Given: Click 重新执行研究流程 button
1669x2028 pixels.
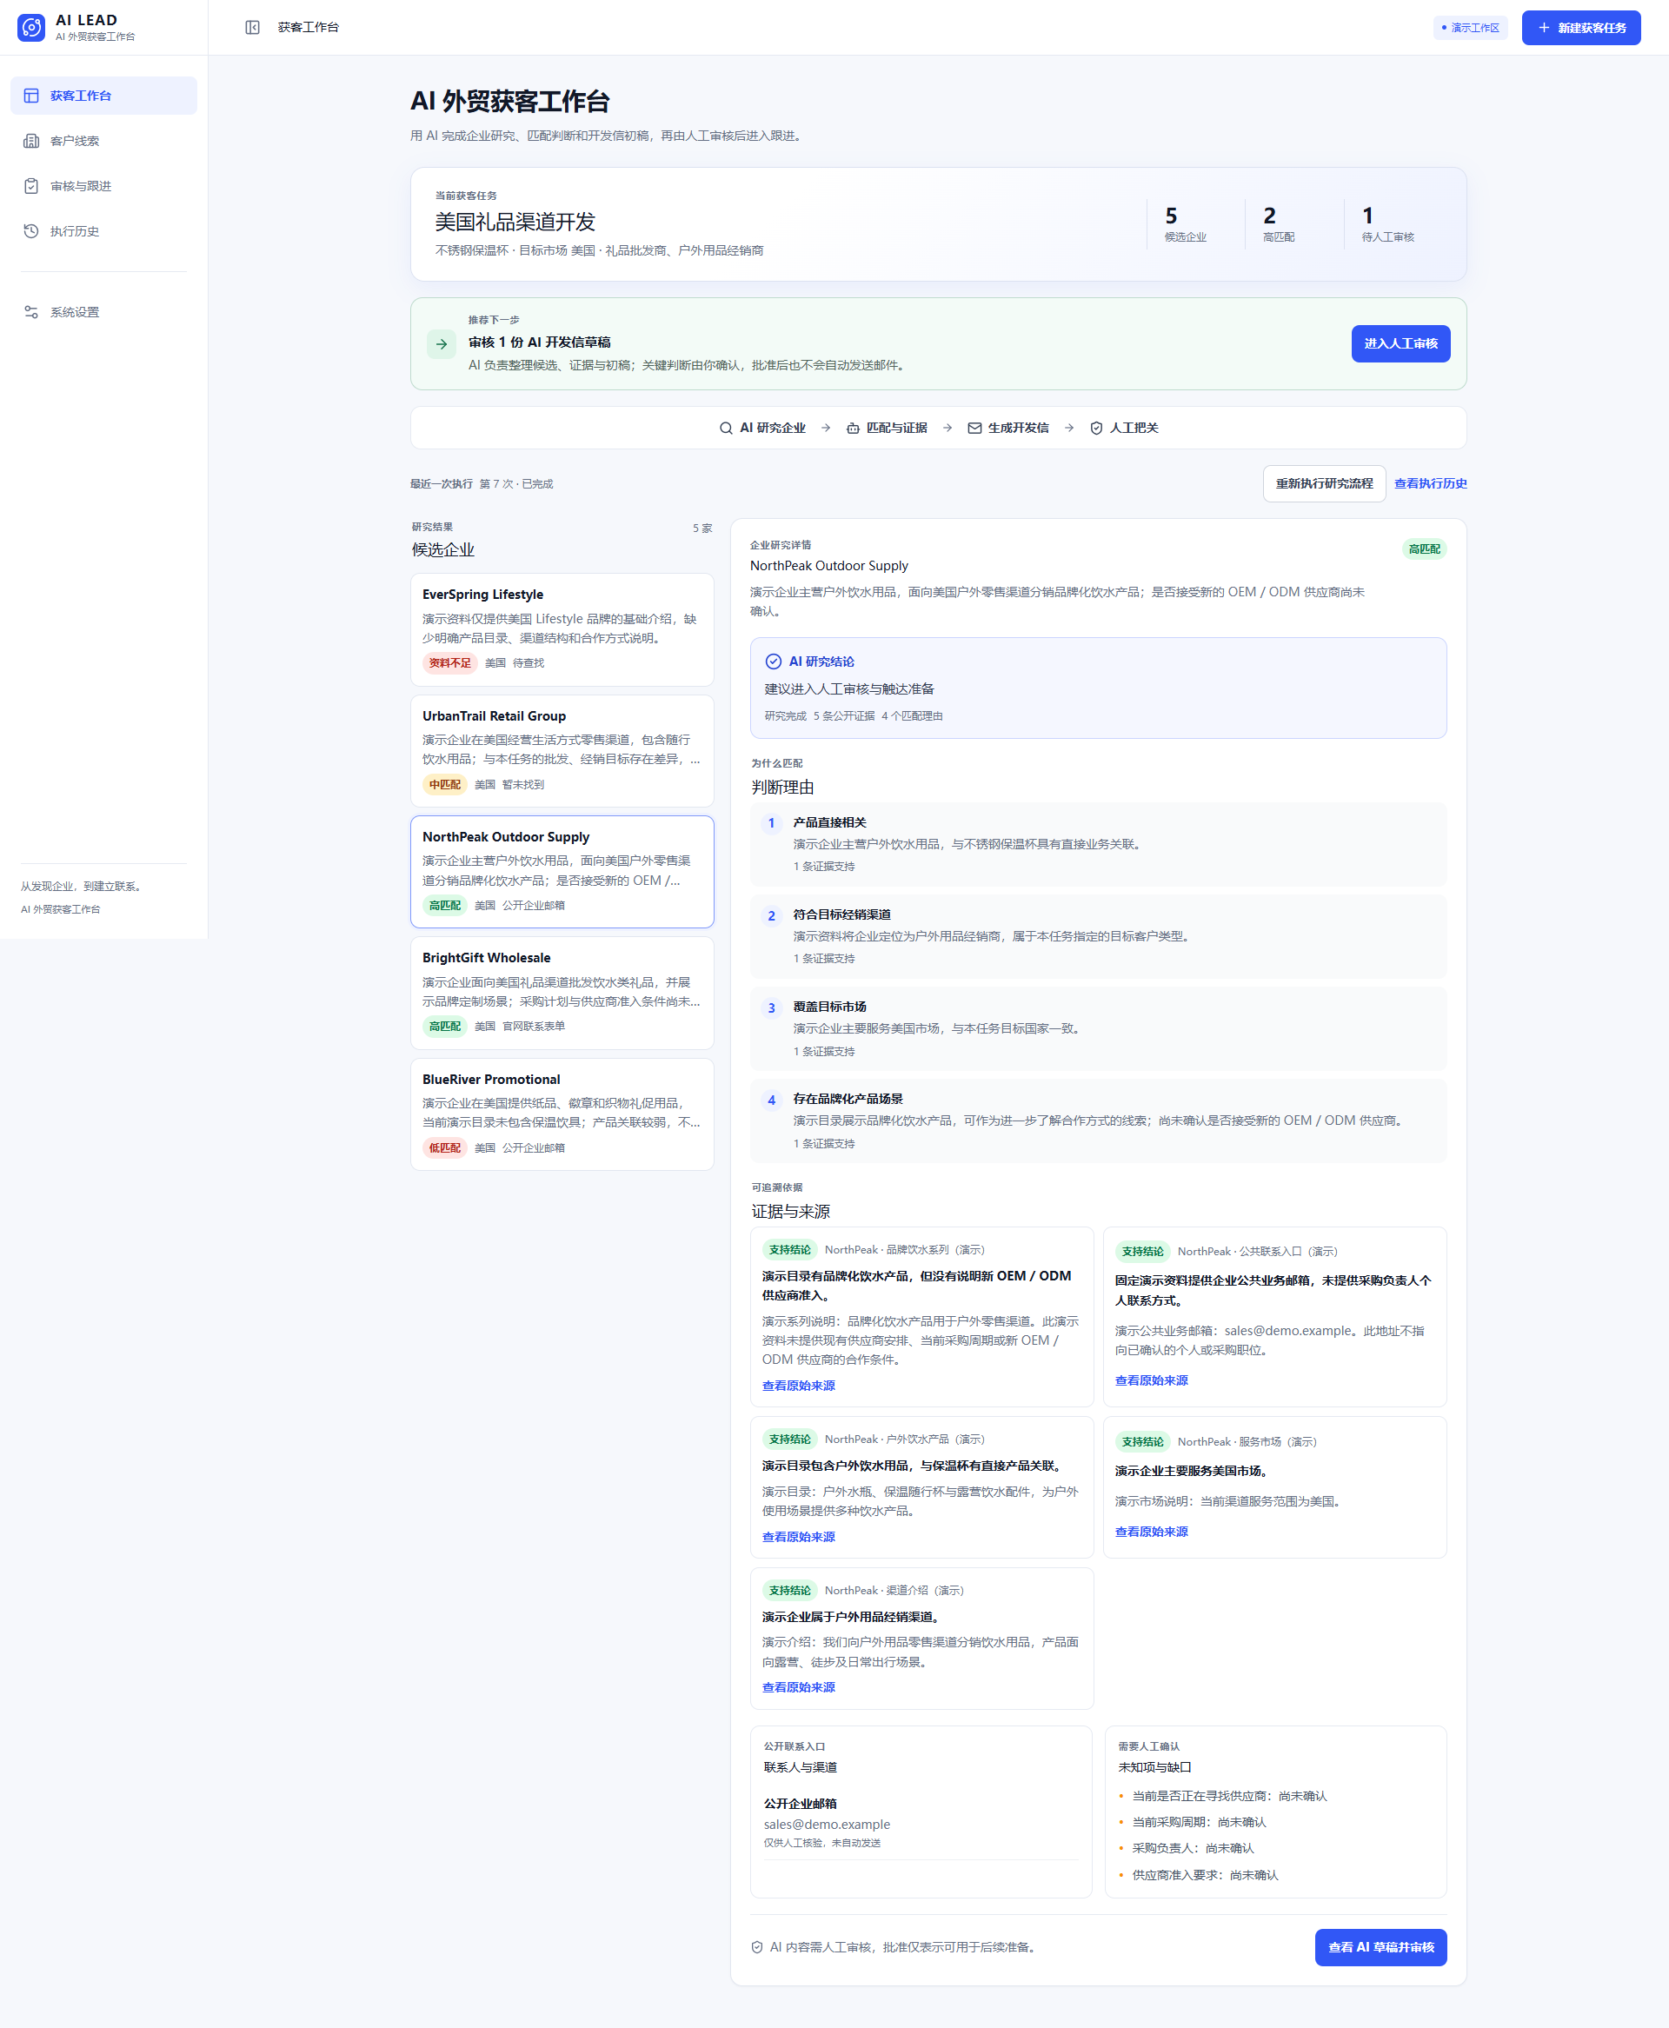Looking at the screenshot, I should [1324, 483].
